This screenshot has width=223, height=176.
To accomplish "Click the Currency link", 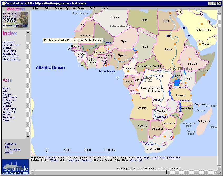I will 11,144.
